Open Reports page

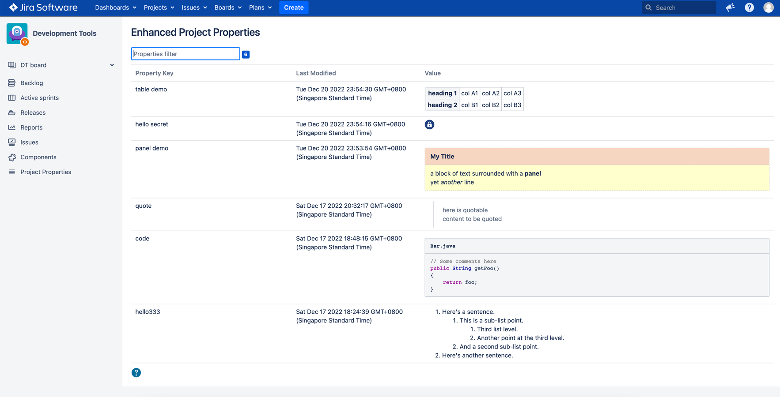[x=31, y=127]
